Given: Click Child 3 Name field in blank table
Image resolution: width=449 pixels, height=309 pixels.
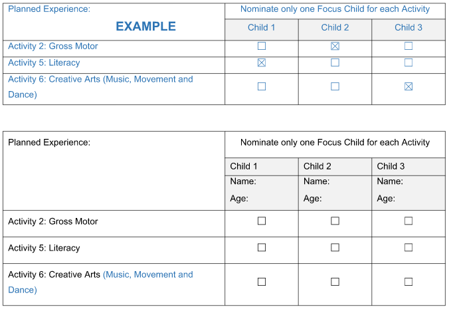Looking at the screenshot, I should click(x=408, y=181).
